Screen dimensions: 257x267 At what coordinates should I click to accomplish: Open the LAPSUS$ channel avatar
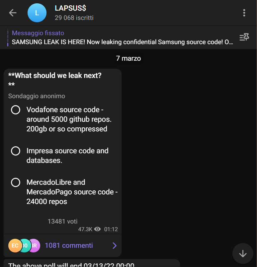[x=37, y=13]
